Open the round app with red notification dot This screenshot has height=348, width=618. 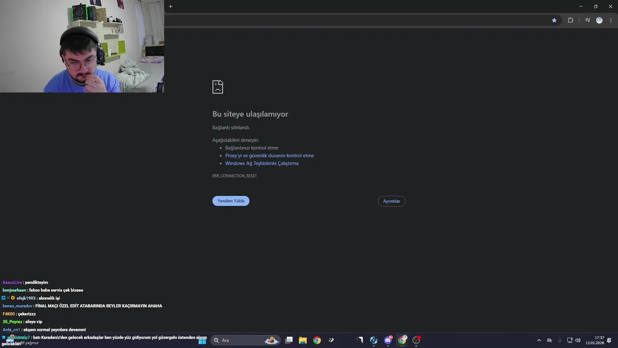416,340
